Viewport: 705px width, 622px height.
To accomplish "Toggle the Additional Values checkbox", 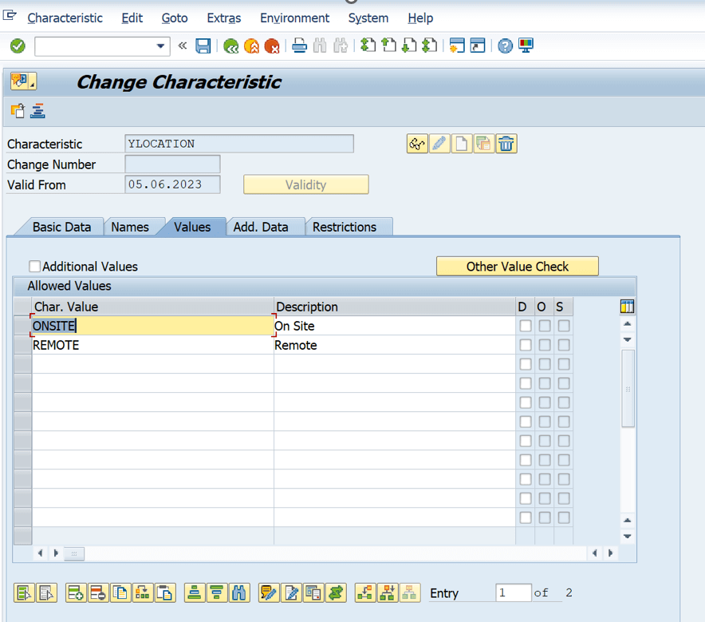I will click(34, 267).
